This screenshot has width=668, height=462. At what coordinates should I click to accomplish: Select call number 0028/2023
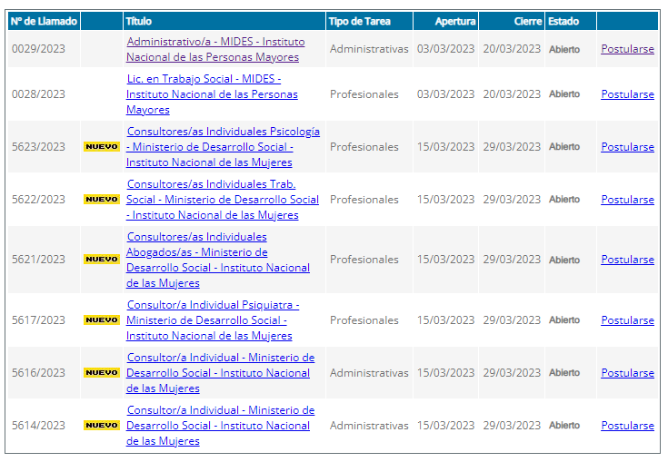(x=38, y=94)
